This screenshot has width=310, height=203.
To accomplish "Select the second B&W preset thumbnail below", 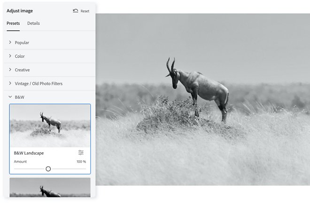I will coord(50,187).
